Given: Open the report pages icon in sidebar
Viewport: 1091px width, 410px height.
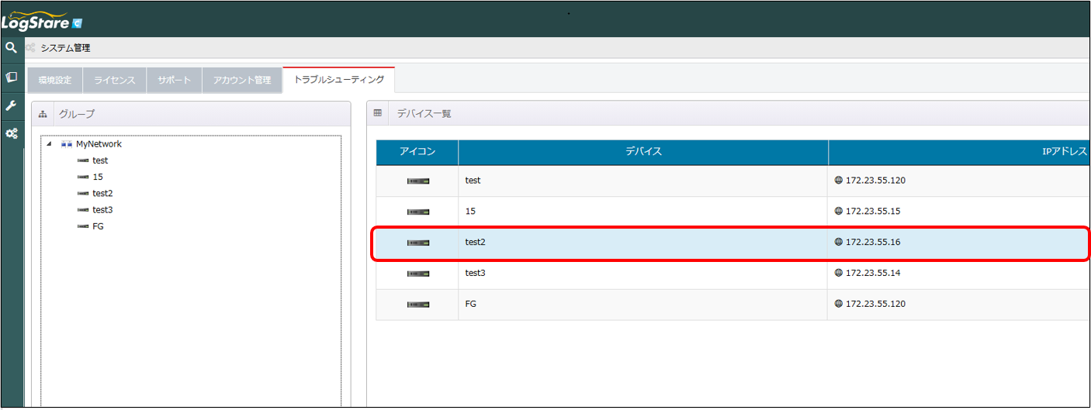Looking at the screenshot, I should point(11,77).
